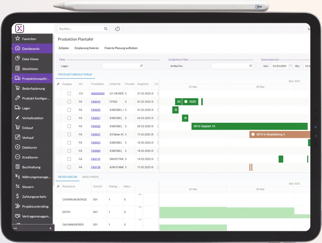Open the Artikel Nr. filter lookup
The width and height of the screenshot is (322, 243).
pos(250,66)
